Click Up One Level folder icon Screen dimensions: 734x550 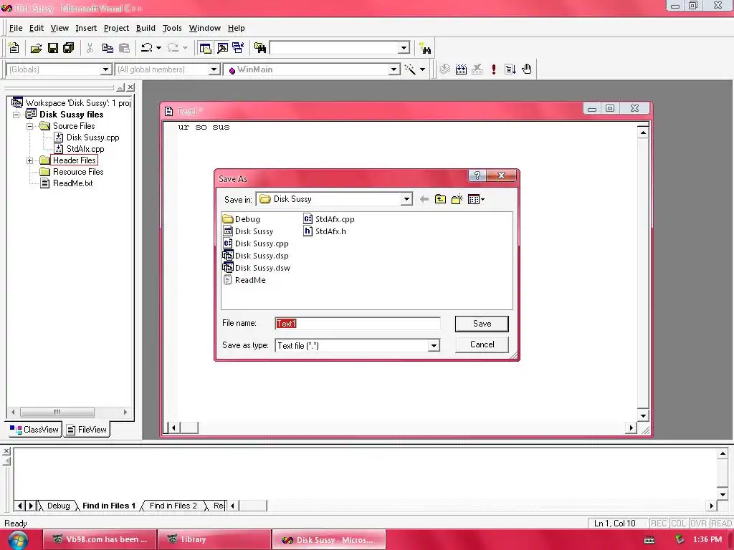click(x=440, y=199)
